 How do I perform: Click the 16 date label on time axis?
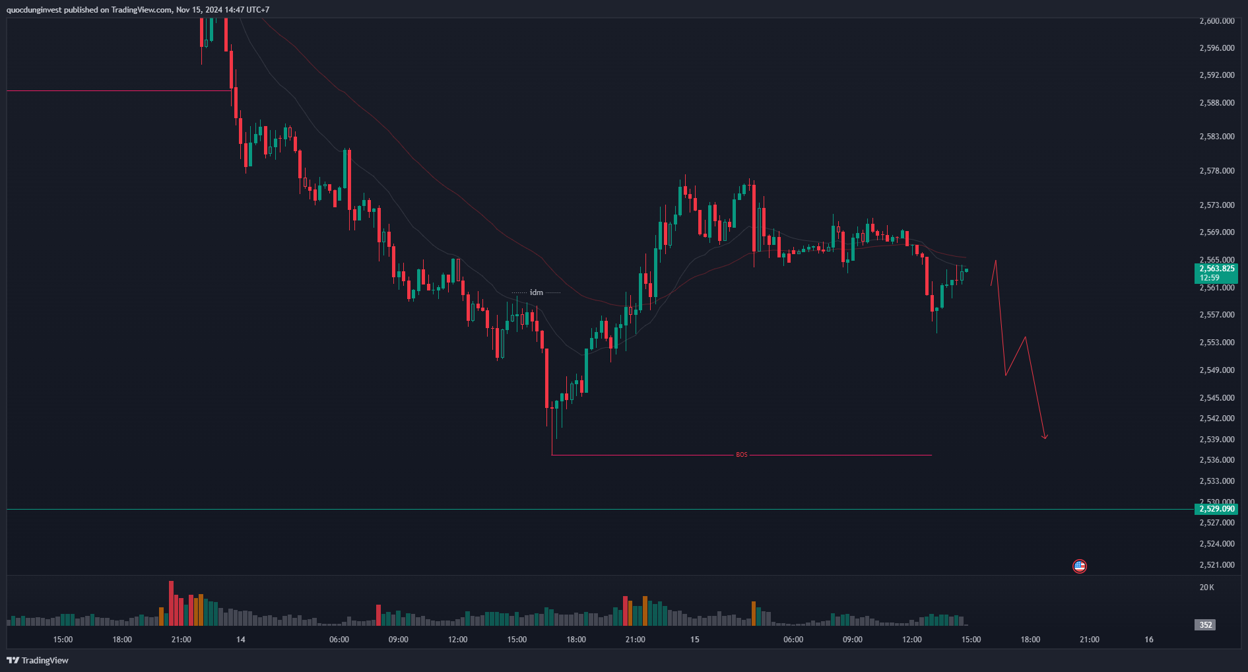coord(1149,640)
